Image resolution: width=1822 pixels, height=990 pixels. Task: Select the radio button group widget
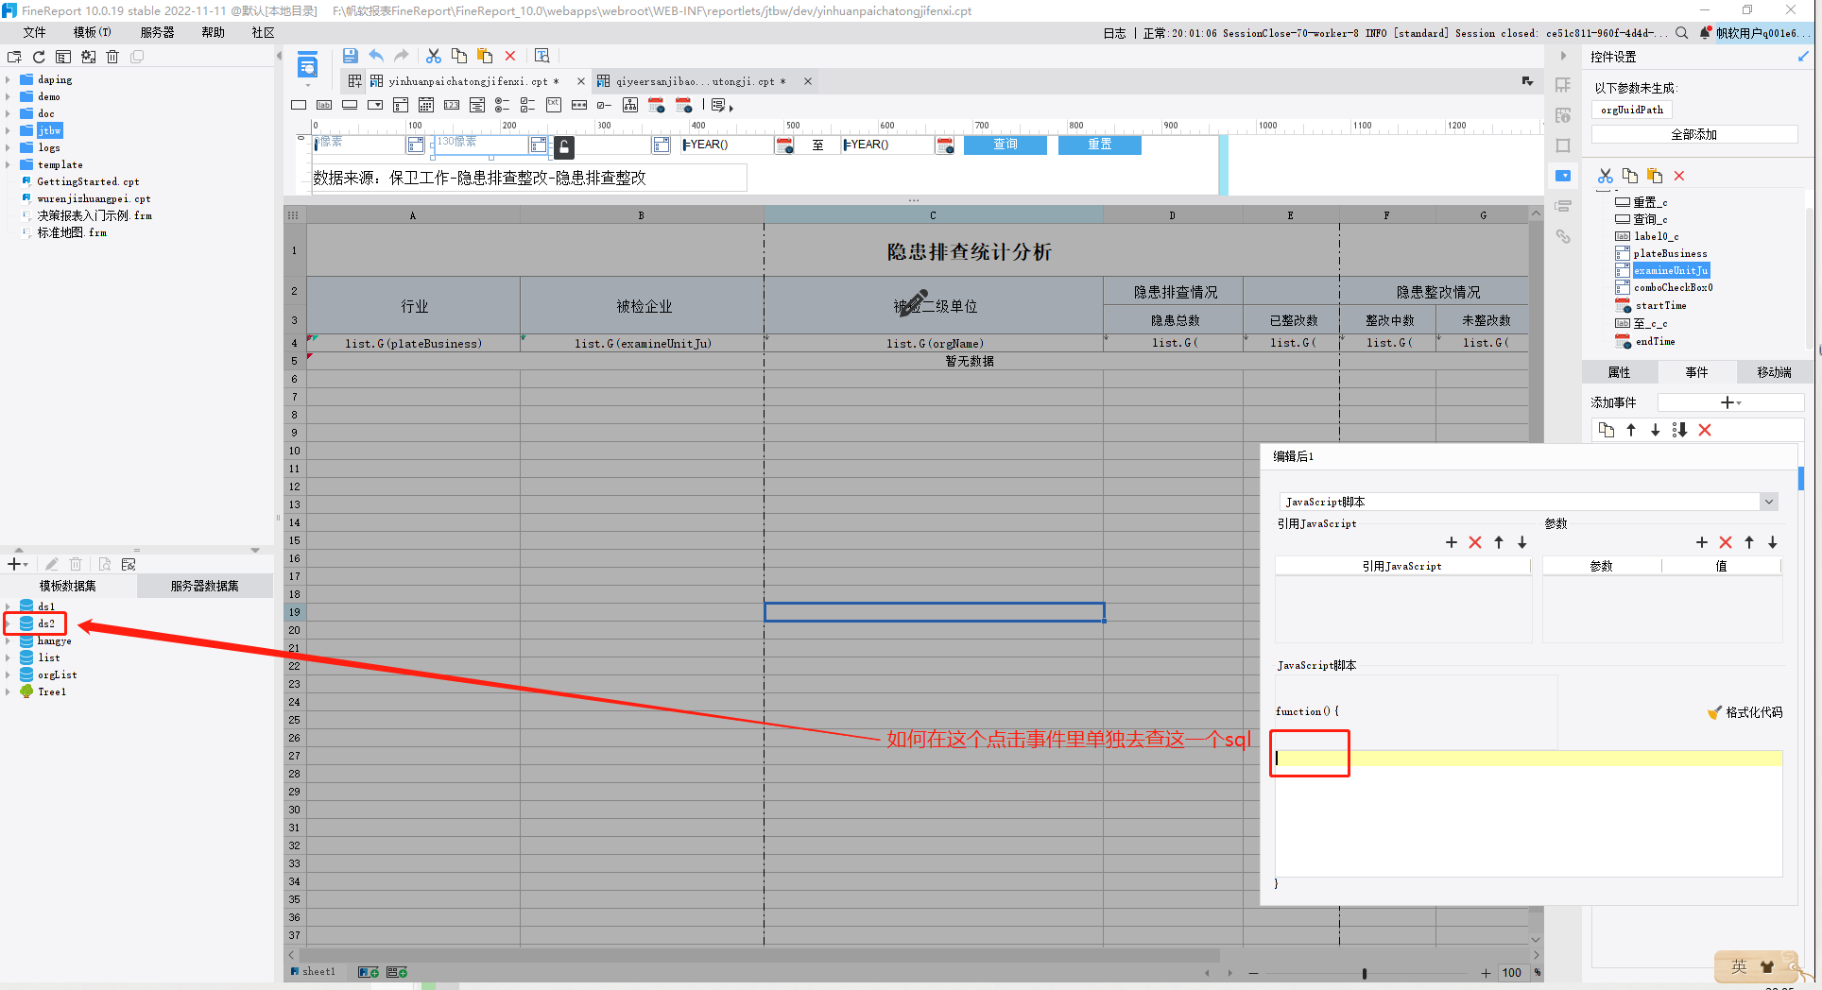503,105
